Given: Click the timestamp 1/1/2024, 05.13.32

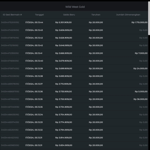Looking at the screenshot, I should click(34, 130).
